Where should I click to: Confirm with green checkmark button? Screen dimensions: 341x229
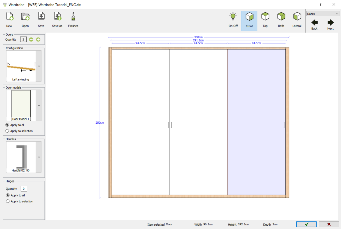(306, 224)
